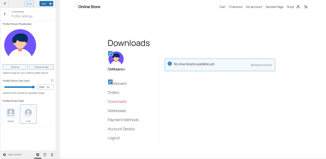Viewport: 326px width, 159px height.
Task: Remove the profile picture placeholder
Action: [15, 67]
